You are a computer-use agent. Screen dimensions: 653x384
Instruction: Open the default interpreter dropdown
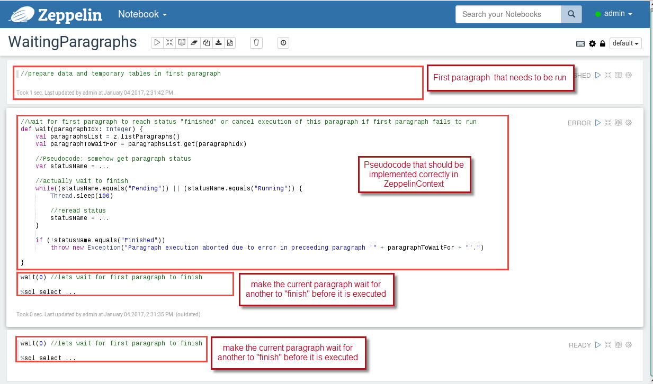pyautogui.click(x=625, y=44)
